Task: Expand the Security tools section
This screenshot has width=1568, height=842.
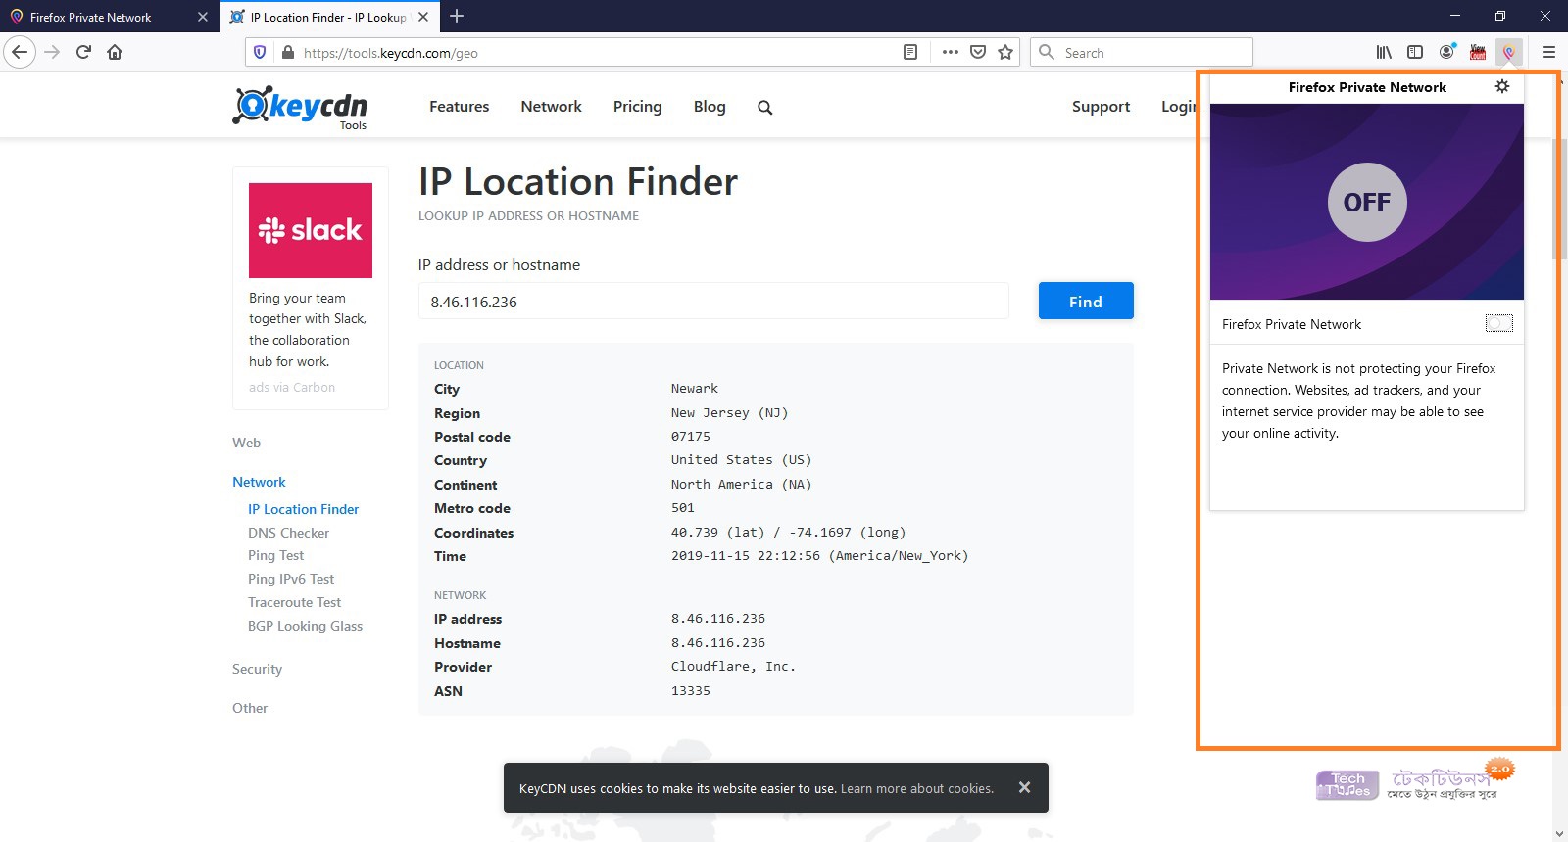Action: 257,669
